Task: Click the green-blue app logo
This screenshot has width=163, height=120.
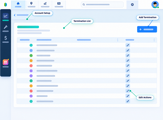Action: [x=6, y=5]
